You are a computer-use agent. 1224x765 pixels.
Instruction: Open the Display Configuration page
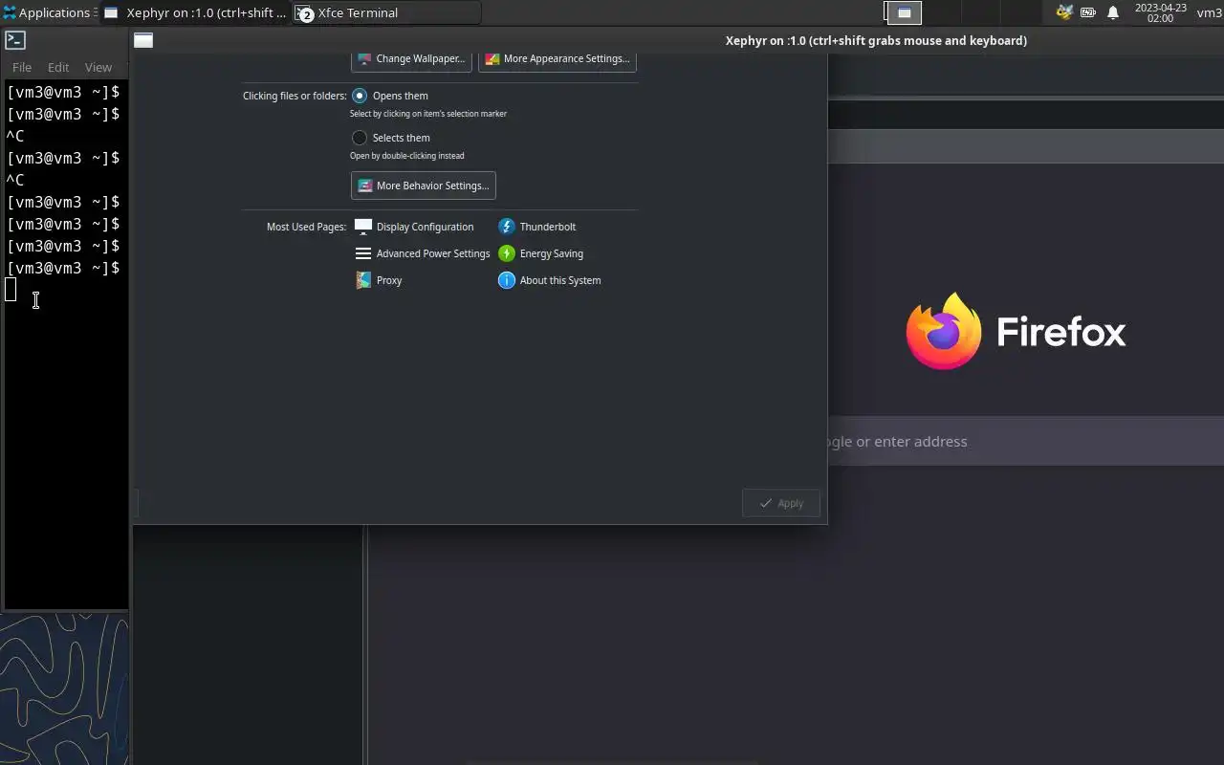(414, 227)
